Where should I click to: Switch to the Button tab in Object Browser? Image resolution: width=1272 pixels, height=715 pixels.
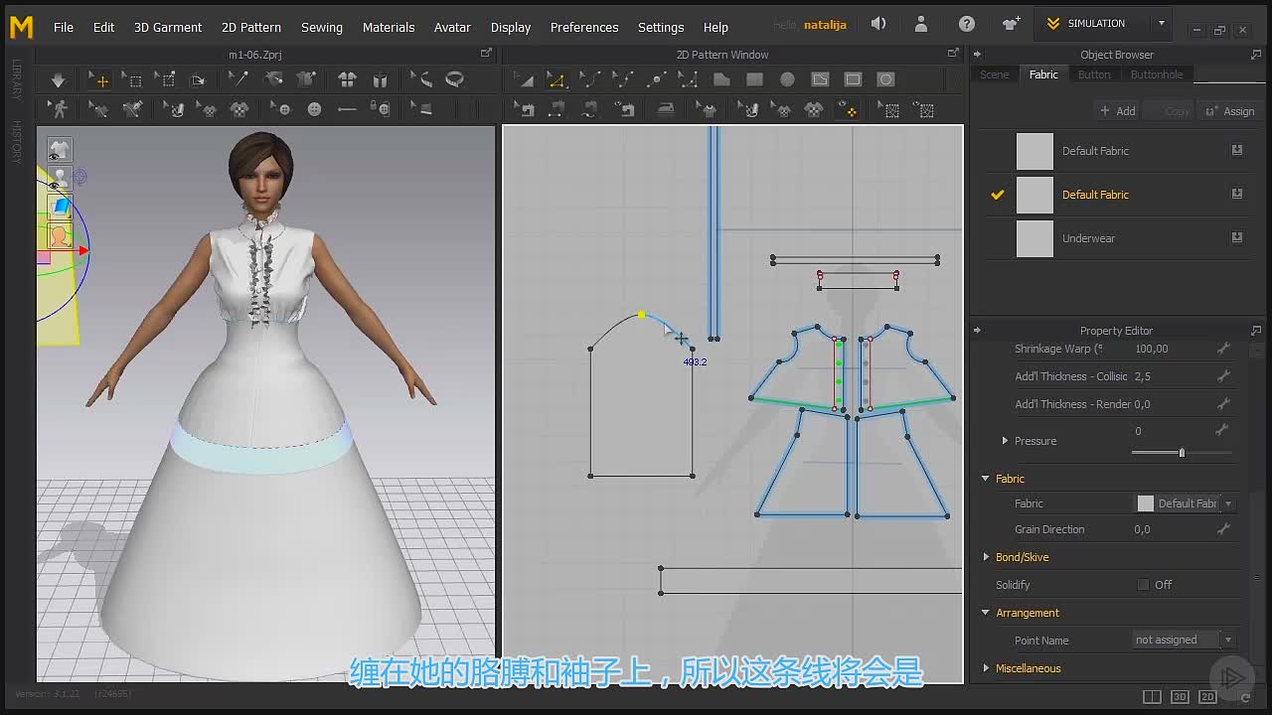pyautogui.click(x=1094, y=74)
